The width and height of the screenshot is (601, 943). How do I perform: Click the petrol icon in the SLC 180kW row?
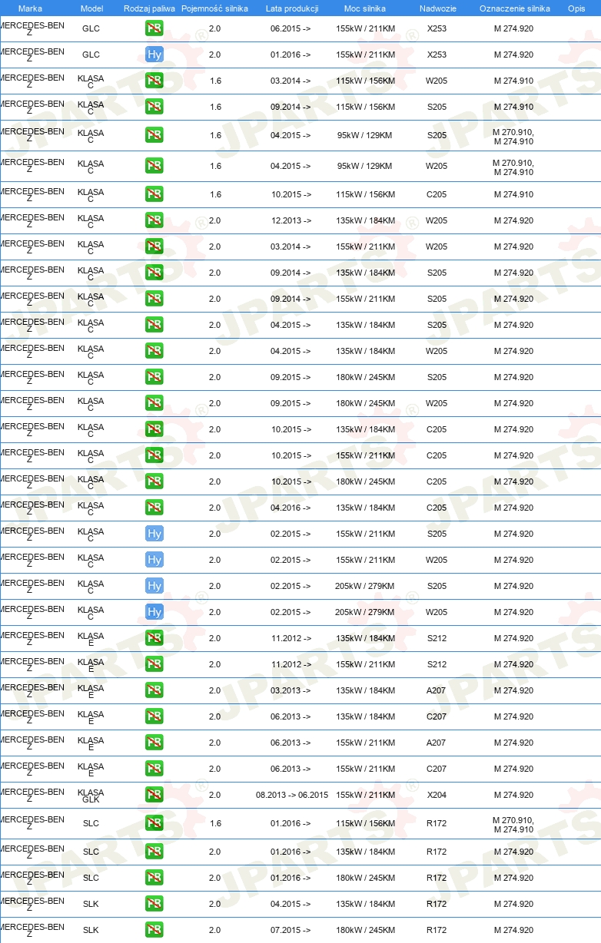pyautogui.click(x=154, y=878)
